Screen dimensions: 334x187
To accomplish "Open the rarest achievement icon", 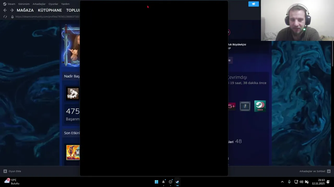I will 73,94.
